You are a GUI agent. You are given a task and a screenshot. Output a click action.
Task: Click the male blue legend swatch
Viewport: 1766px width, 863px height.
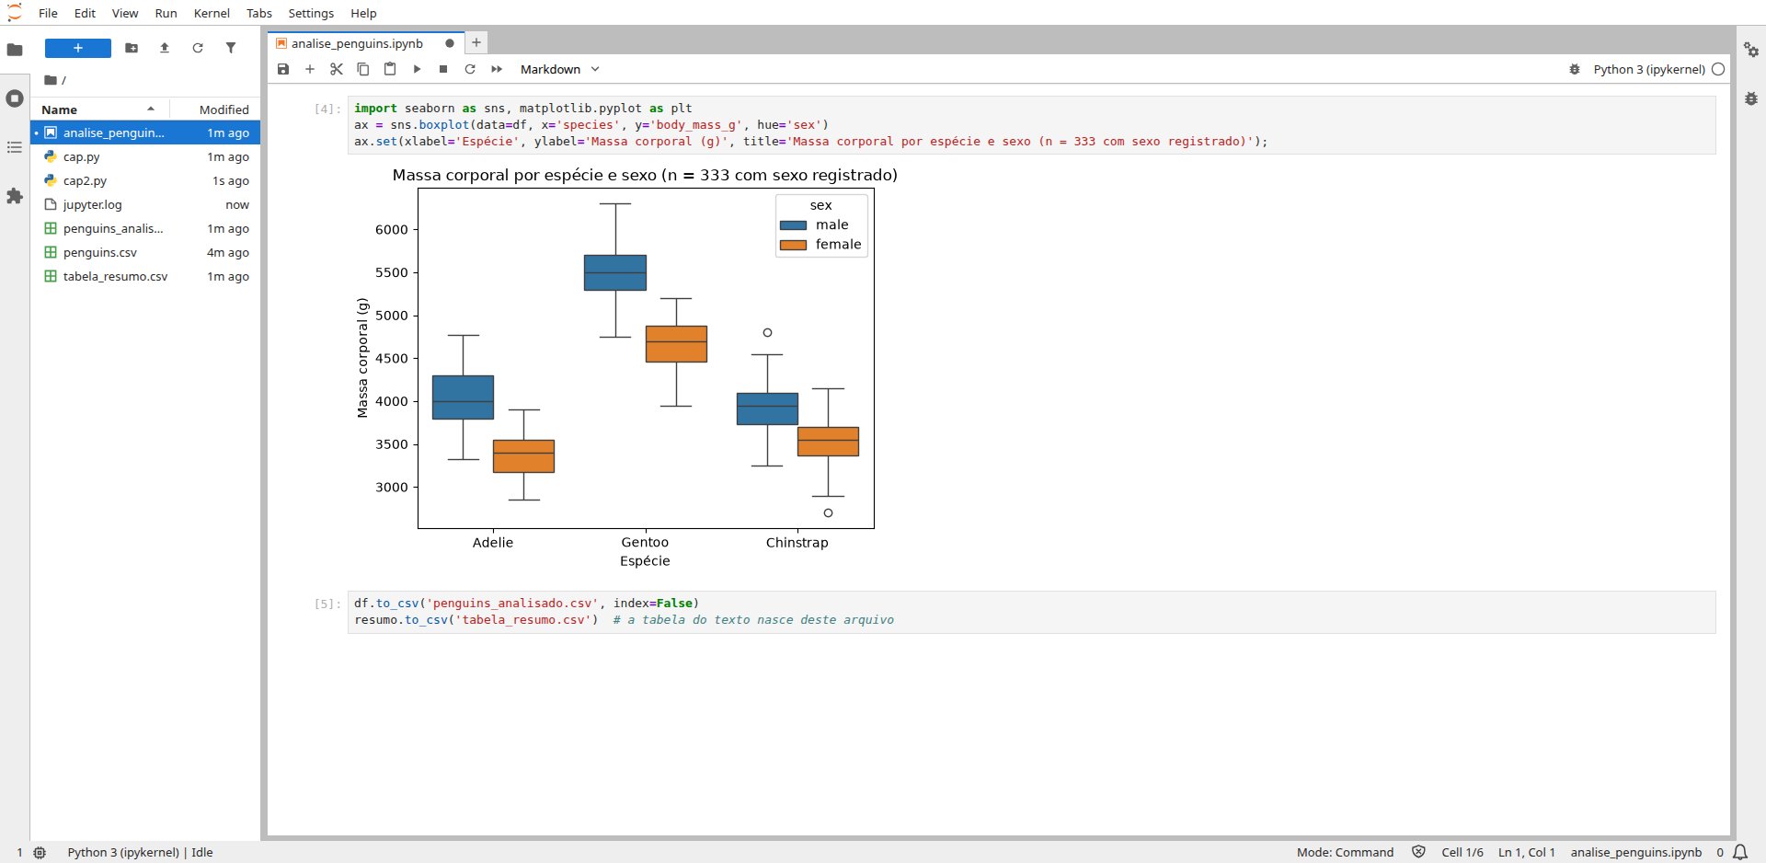pyautogui.click(x=793, y=225)
